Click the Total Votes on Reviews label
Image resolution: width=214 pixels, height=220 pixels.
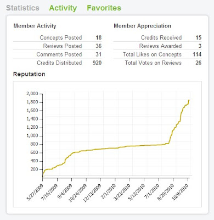point(153,63)
